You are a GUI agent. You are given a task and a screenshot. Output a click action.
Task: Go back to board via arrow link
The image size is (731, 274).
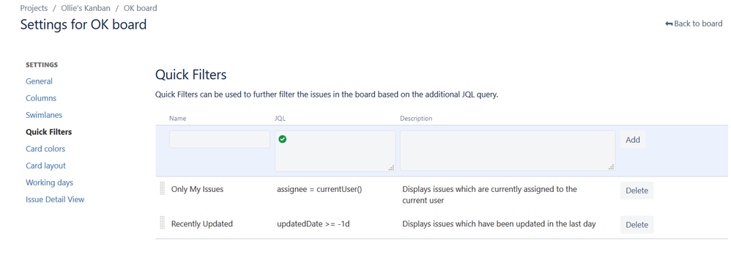click(694, 23)
